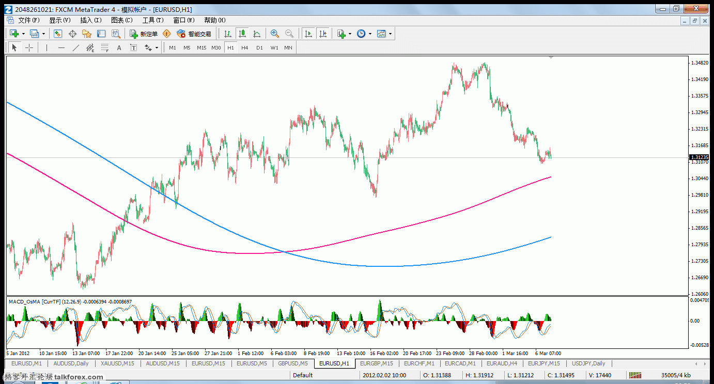
Task: Toggle Chart Shift button
Action: click(x=323, y=34)
